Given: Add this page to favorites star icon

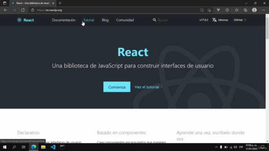Looking at the screenshot, I should click(x=209, y=10).
